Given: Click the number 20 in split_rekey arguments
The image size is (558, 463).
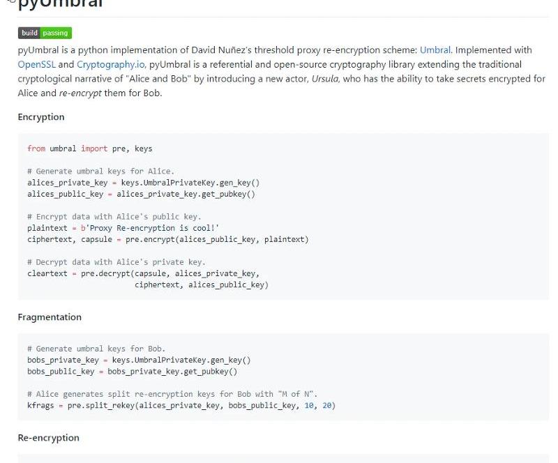Looking at the screenshot, I should 326,406.
